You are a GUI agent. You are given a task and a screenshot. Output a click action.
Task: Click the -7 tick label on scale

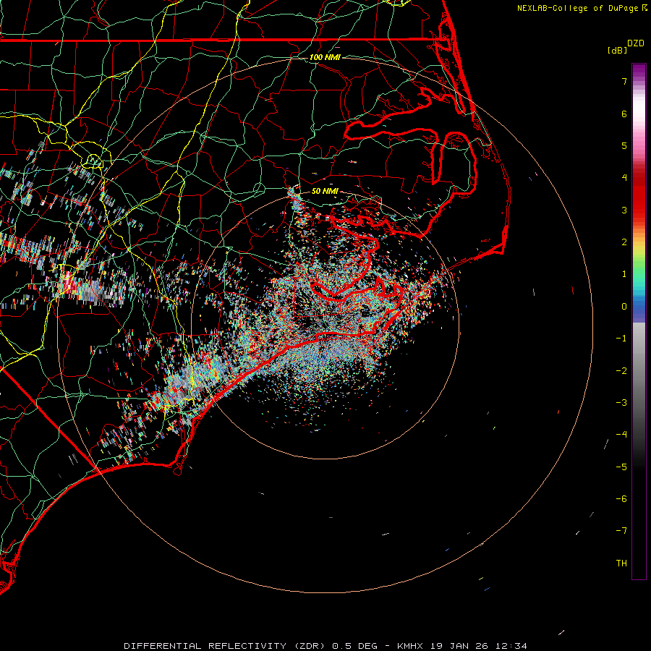(x=621, y=531)
